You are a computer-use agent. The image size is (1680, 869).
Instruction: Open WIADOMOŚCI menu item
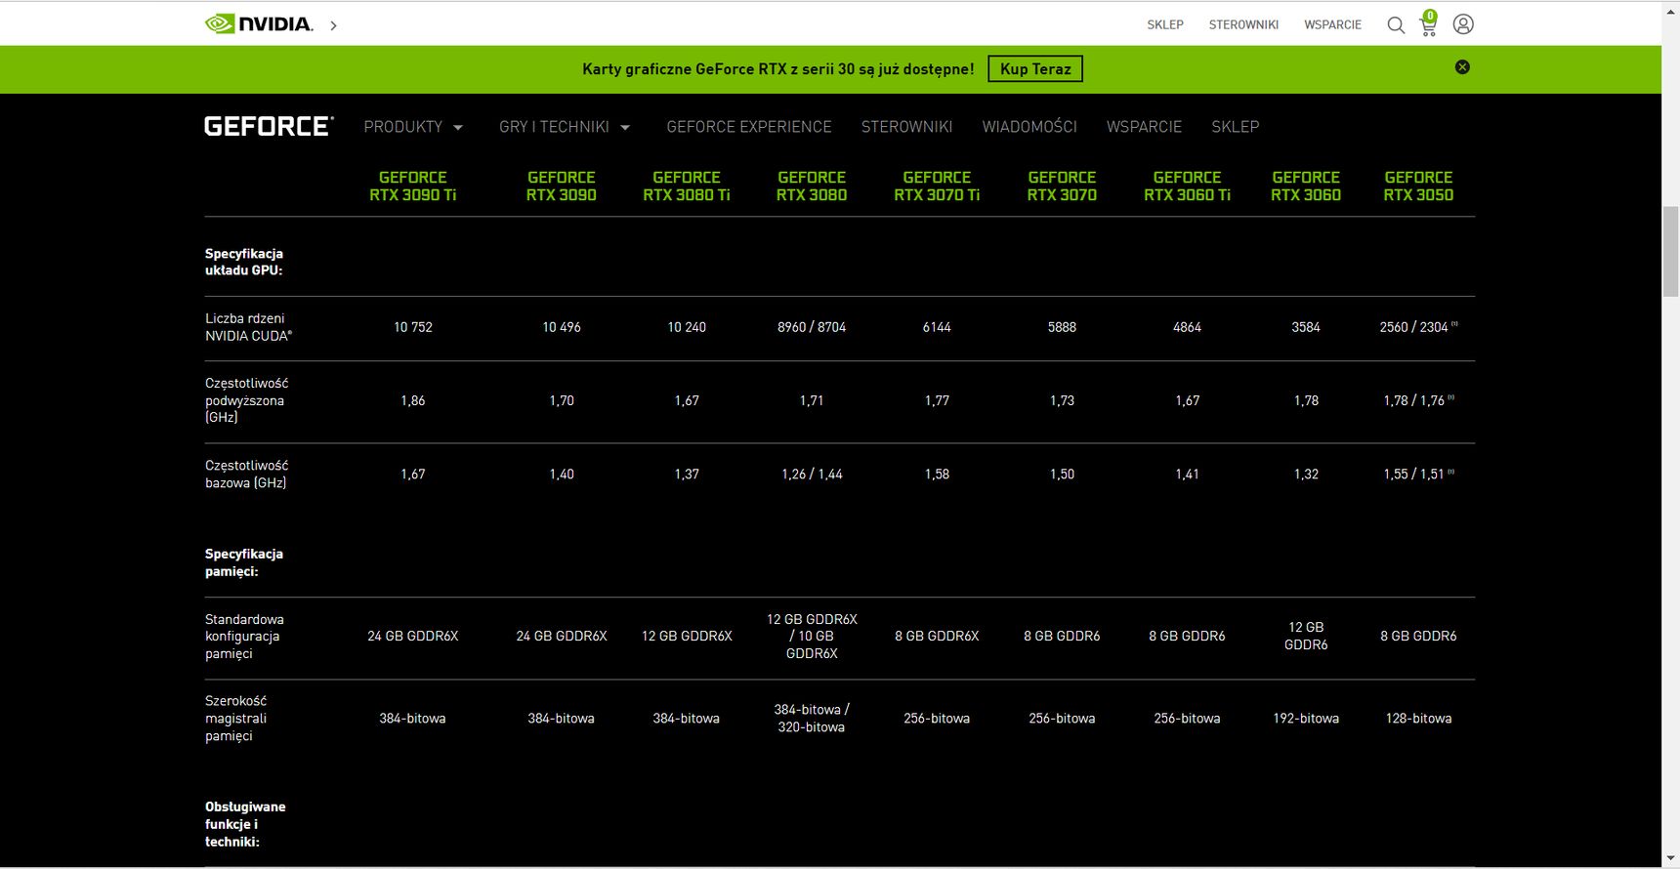pyautogui.click(x=1029, y=127)
